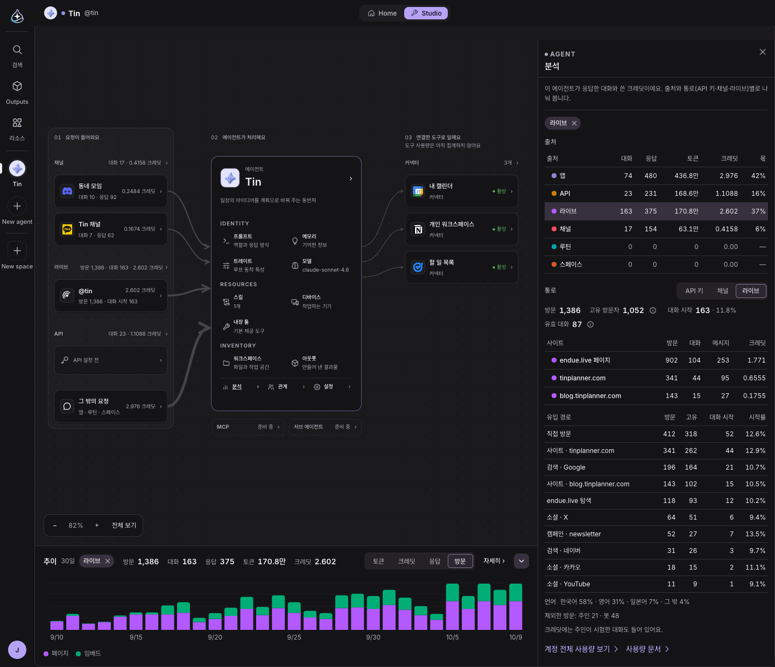Viewport: 775px width, 667px height.
Task: Expand the Tin agent card chevron
Action: pyautogui.click(x=351, y=179)
